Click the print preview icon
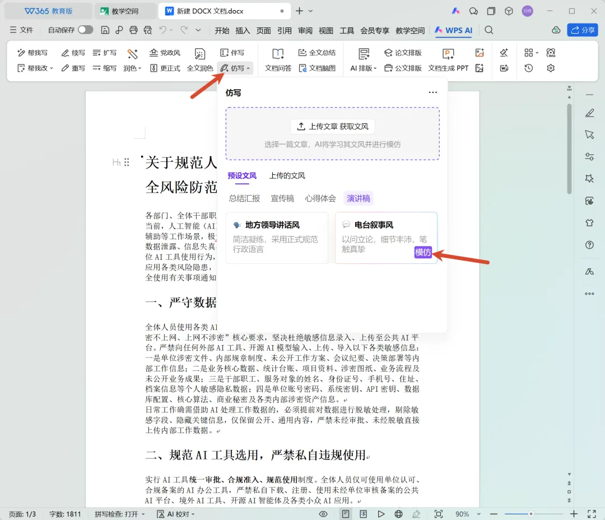The image size is (605, 520). pos(148,30)
